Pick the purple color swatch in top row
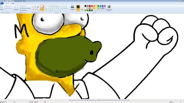The image size is (184, 103). [x=105, y=6]
